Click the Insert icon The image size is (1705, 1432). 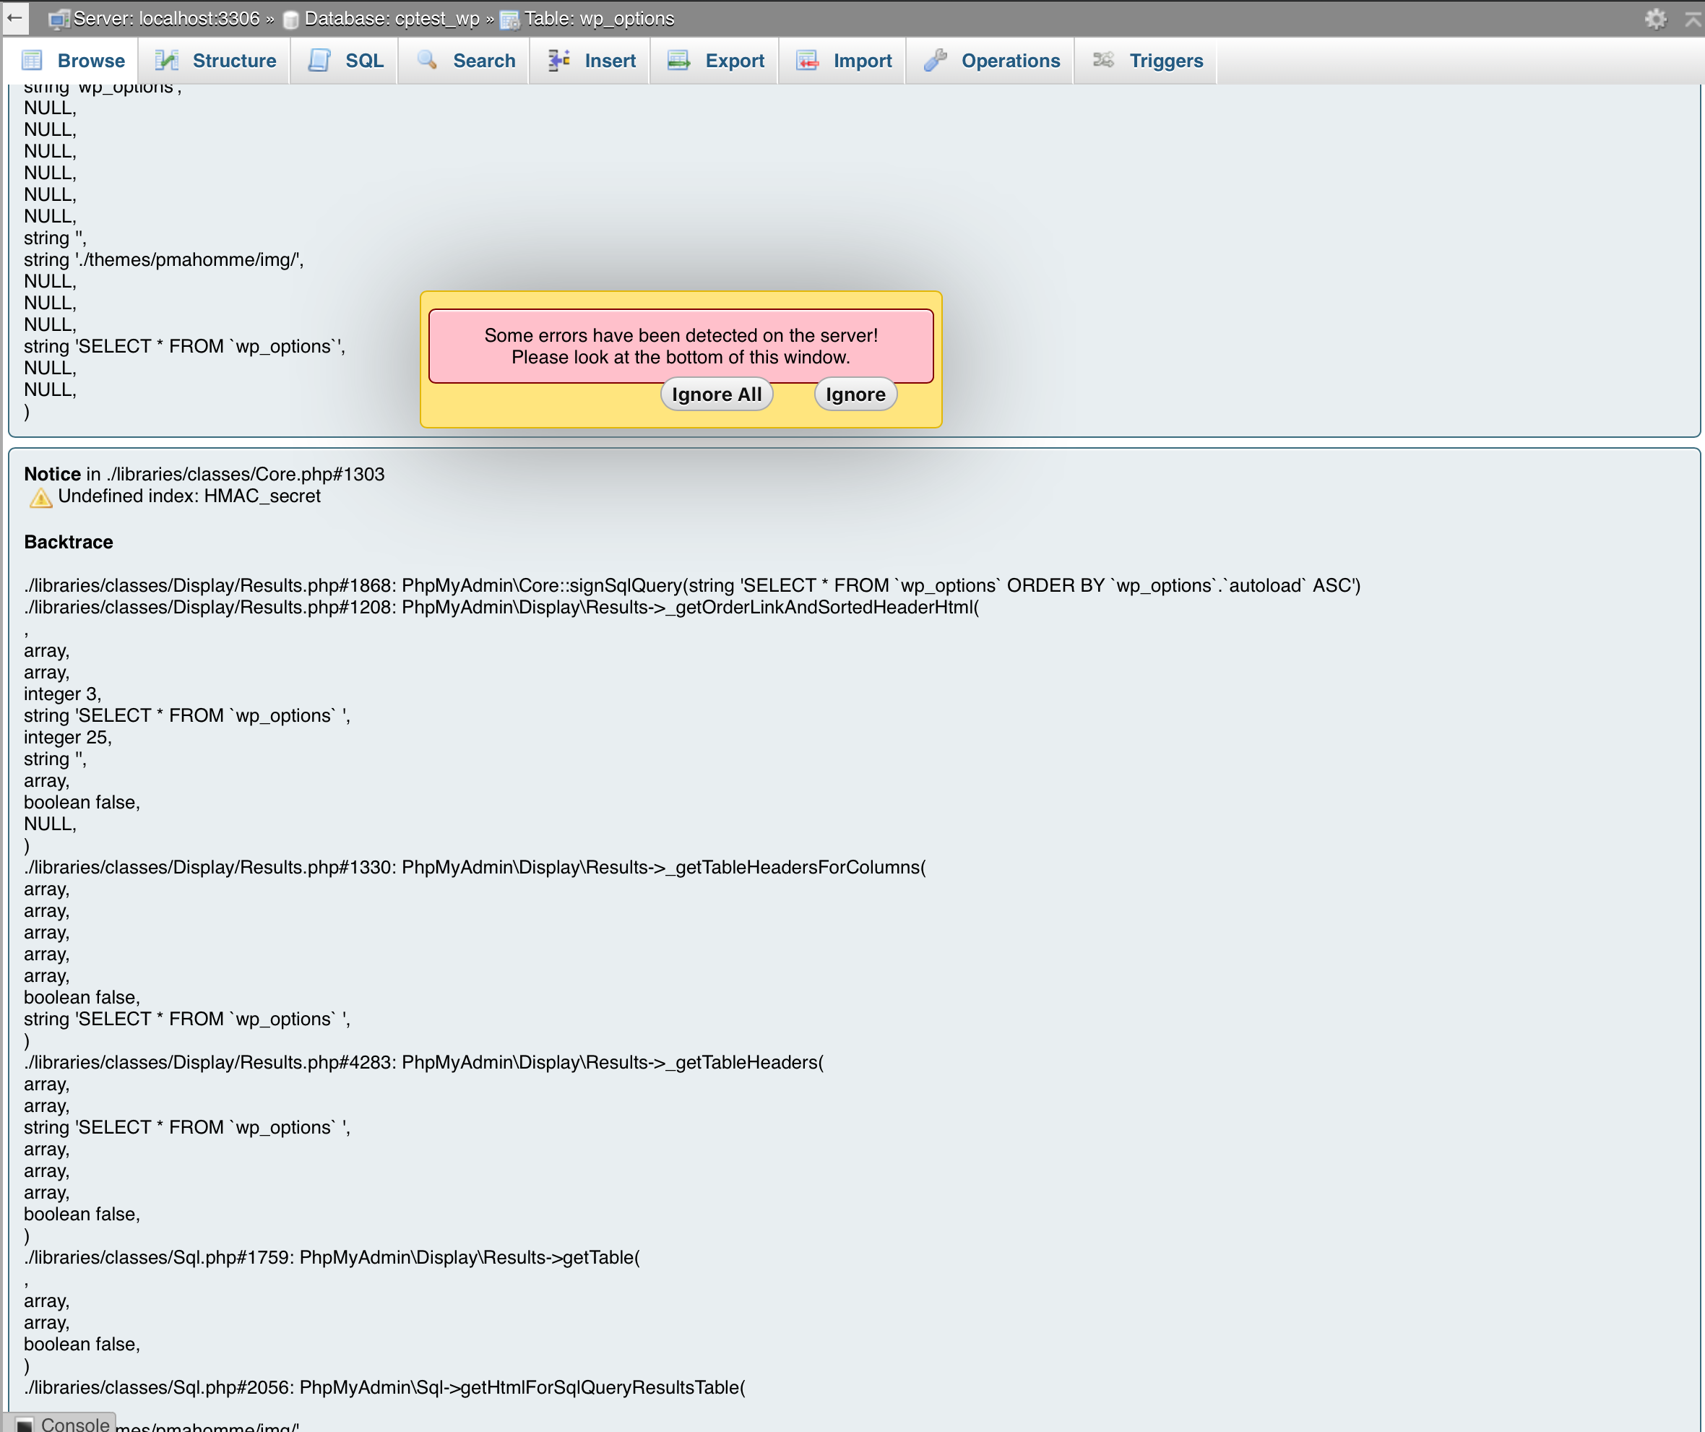pyautogui.click(x=557, y=60)
